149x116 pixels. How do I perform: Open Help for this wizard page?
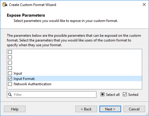click(15, 109)
